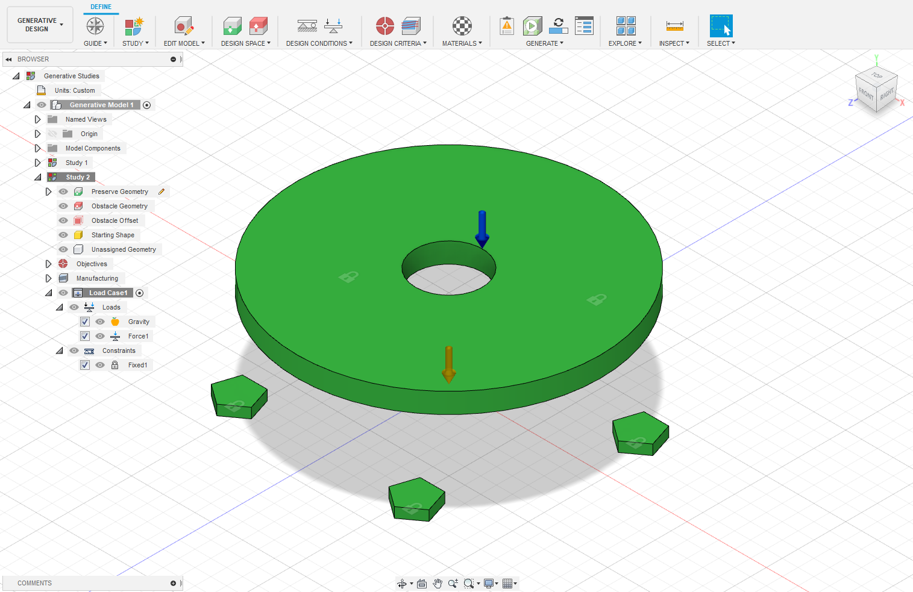Activate the Zoom magnifier tool

pos(453,584)
